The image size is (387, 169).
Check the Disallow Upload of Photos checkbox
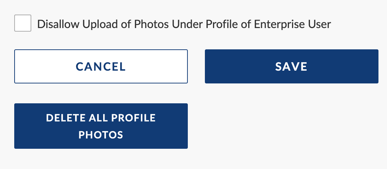click(23, 23)
